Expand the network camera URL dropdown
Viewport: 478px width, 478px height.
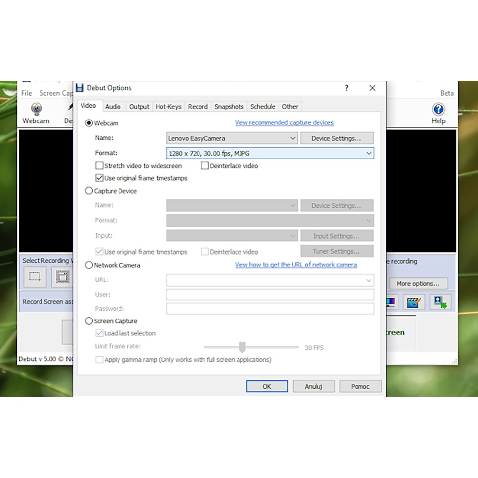click(368, 280)
